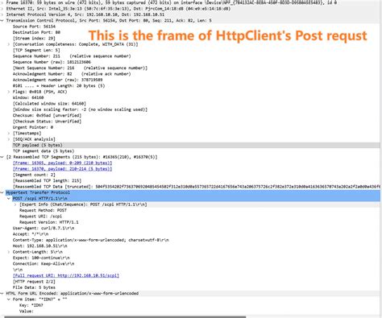Click the horizontal scrollbar at the bottom

pyautogui.click(x=125, y=317)
